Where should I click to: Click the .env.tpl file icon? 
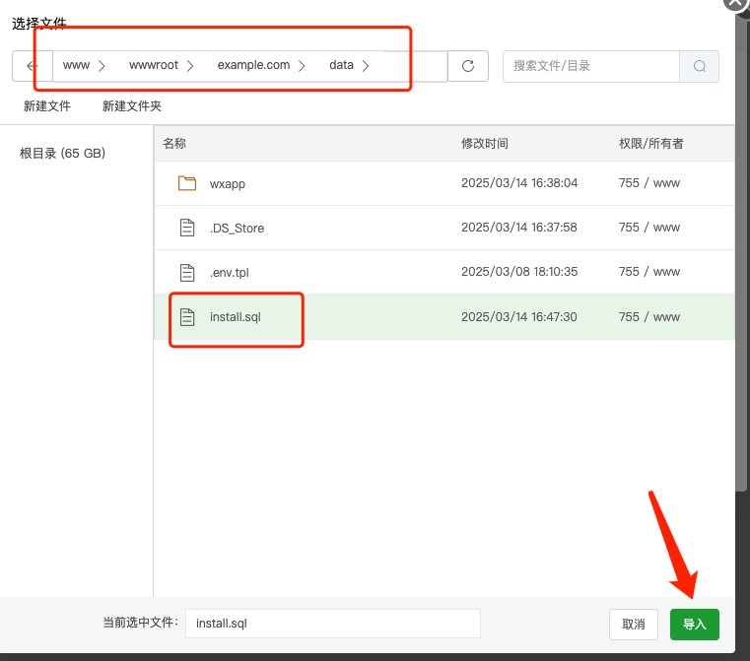point(187,273)
